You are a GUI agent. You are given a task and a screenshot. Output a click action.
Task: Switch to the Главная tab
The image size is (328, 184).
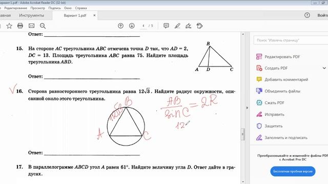point(5,15)
